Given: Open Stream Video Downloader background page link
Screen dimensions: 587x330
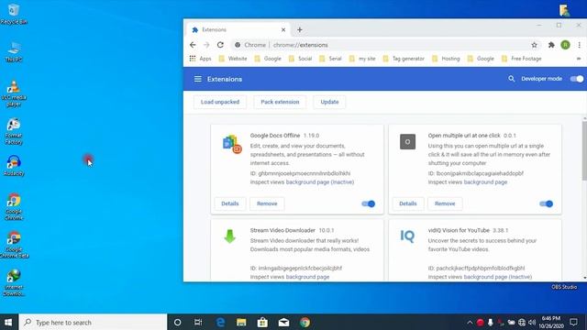Looking at the screenshot, I should [307, 277].
